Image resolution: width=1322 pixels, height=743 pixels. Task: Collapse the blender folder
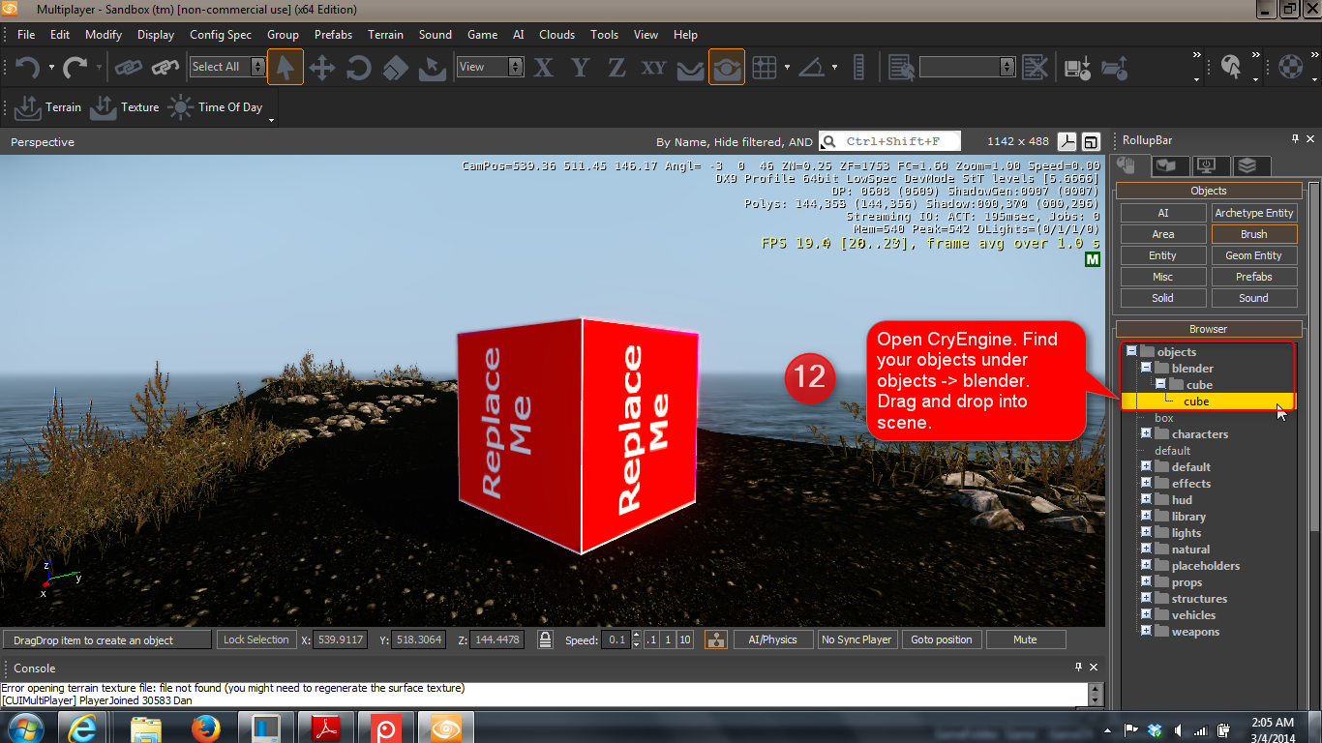pyautogui.click(x=1146, y=368)
